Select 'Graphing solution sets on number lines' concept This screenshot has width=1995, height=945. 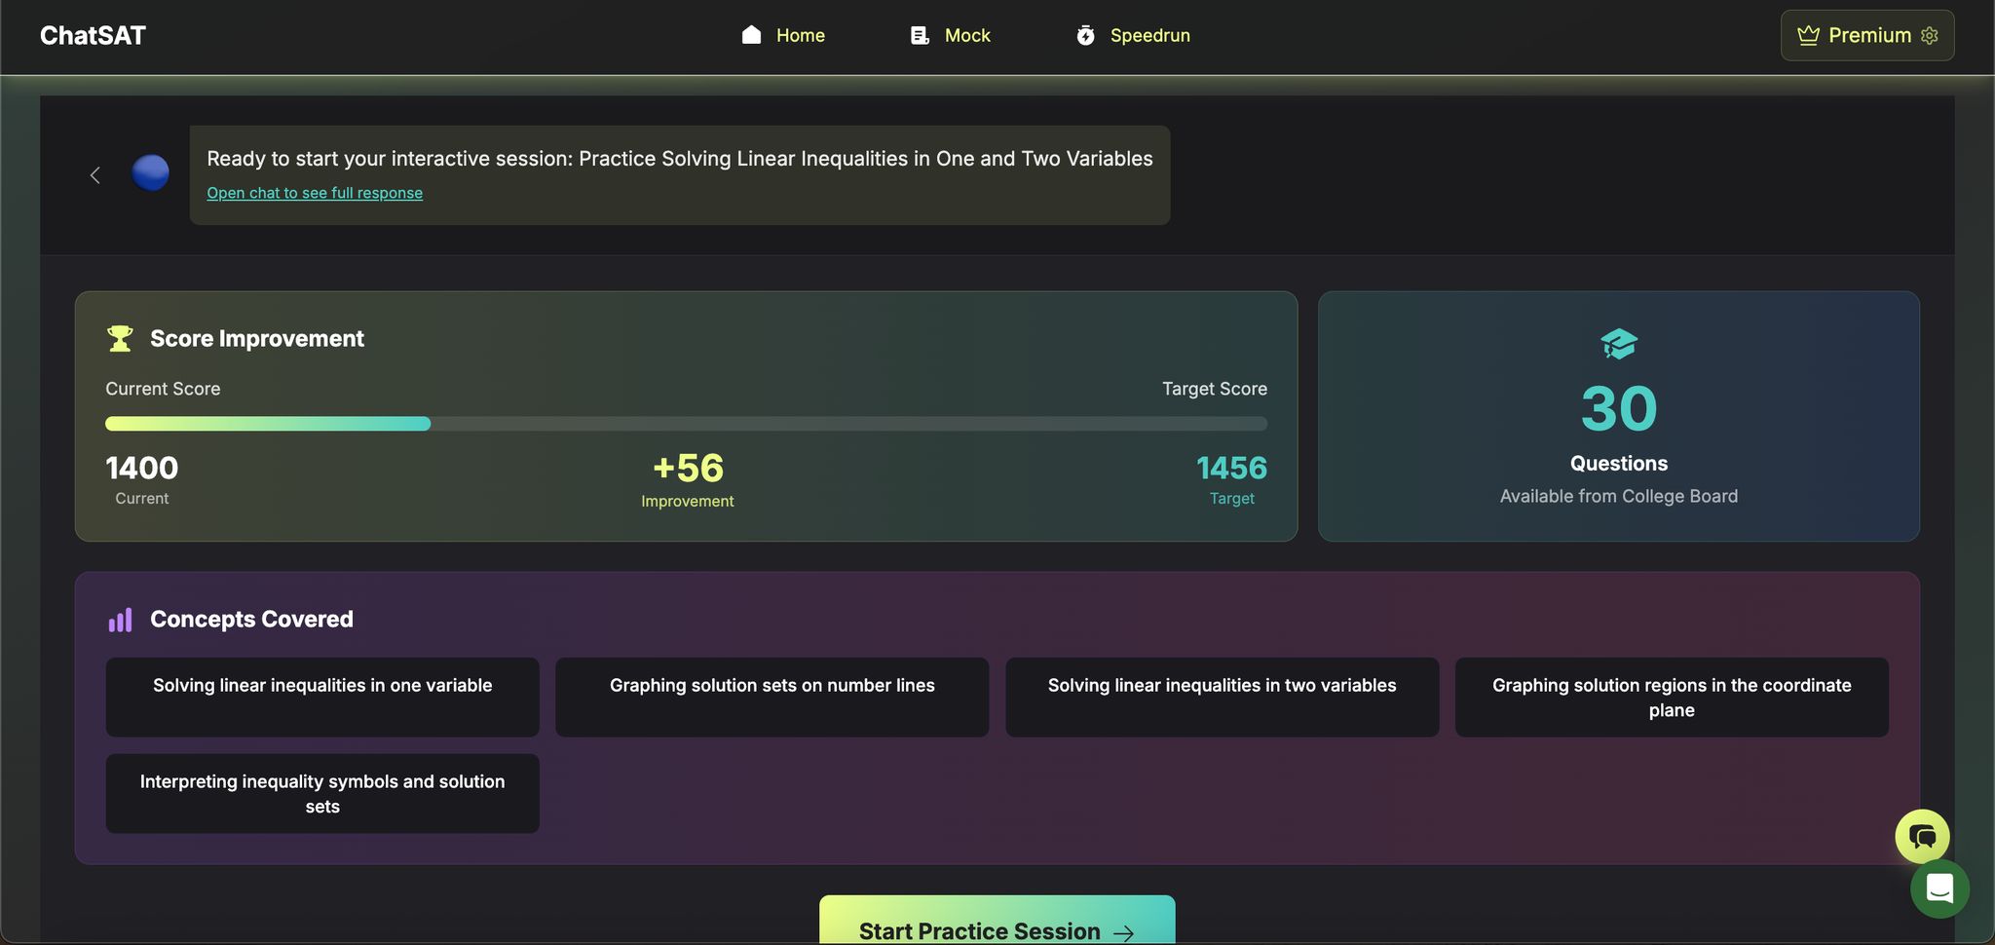pos(772,697)
